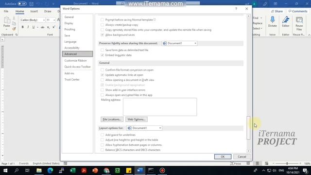
Task: Click the Word Options help question mark
Action: pos(236,9)
